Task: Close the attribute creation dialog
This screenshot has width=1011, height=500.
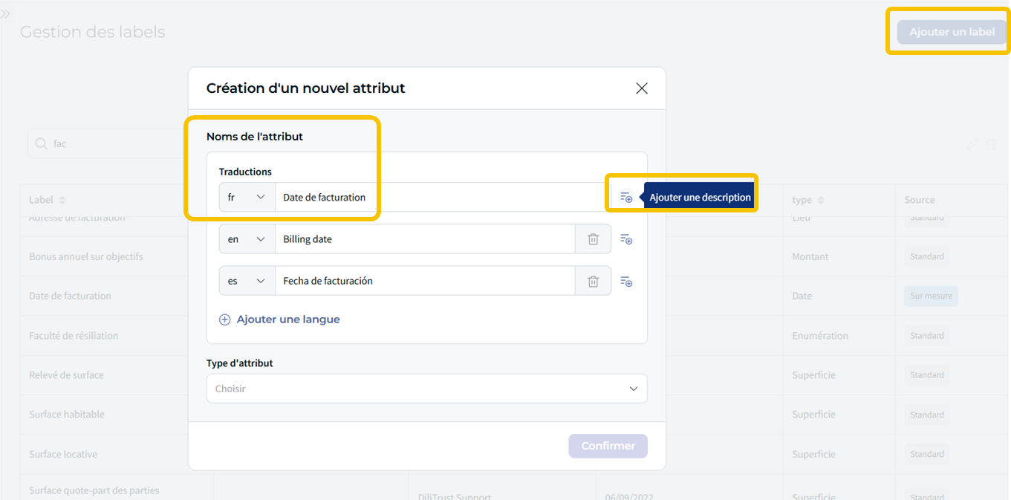Action: pos(642,88)
